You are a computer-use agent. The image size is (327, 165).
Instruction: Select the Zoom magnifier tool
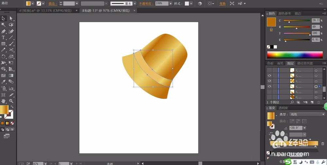(x=11, y=101)
